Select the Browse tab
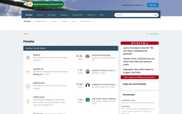The height and width of the screenshot is (114, 182). tap(29, 15)
